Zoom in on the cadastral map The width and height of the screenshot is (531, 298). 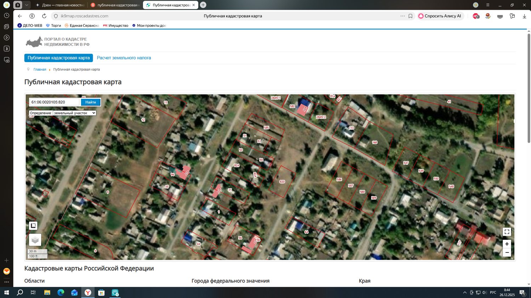pos(507,244)
